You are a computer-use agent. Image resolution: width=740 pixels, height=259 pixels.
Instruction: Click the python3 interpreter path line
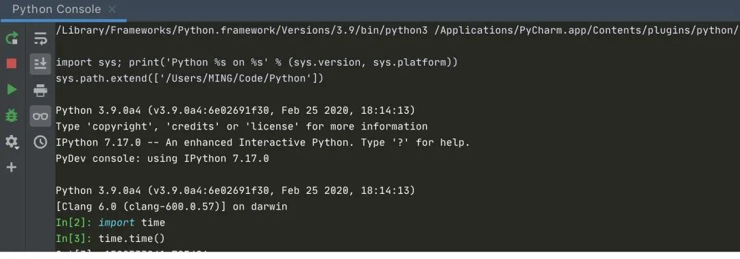pos(397,31)
